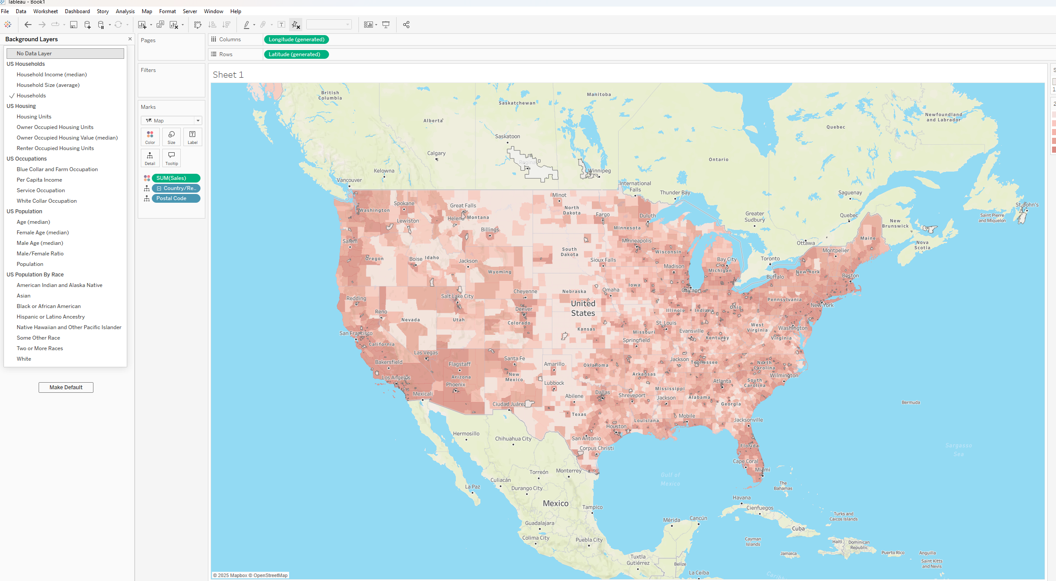Expand the Show Me toolbar dropdown arrow
The image size is (1056, 581).
(376, 25)
